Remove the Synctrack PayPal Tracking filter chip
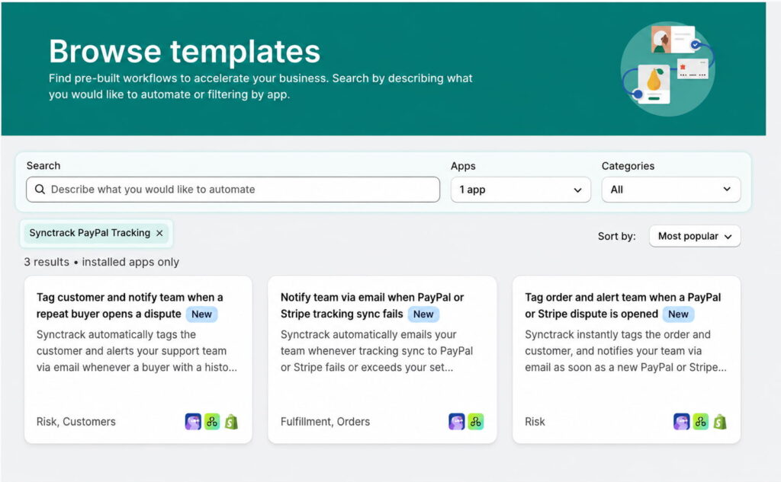 [159, 233]
